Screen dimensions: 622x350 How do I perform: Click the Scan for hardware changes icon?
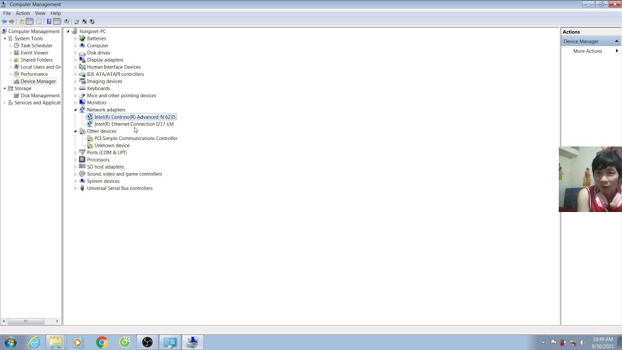[67, 21]
